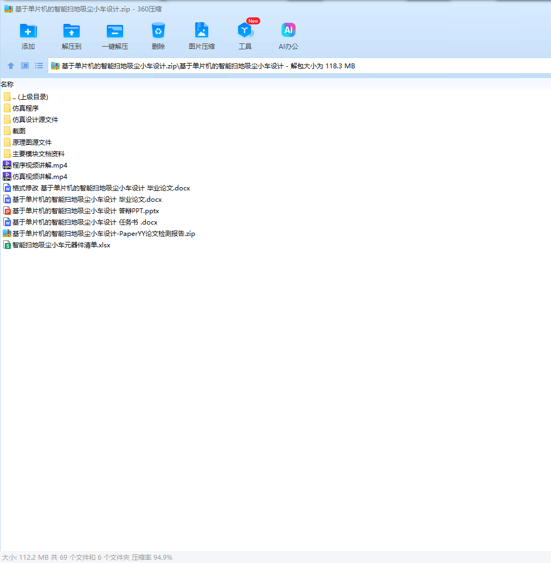Click the status bar size summary text
The image size is (551, 563).
coord(87,557)
